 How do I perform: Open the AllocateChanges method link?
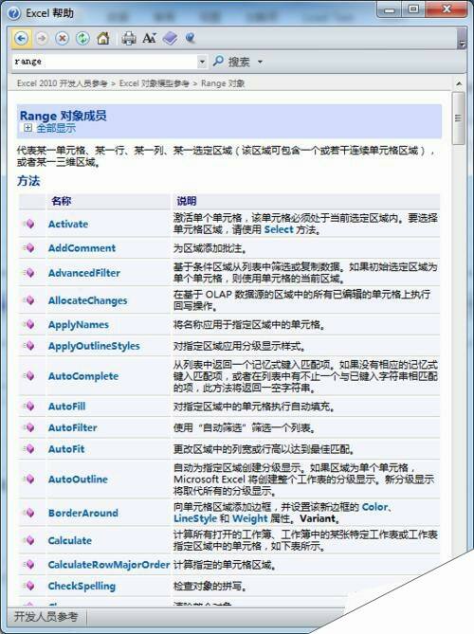pyautogui.click(x=87, y=300)
